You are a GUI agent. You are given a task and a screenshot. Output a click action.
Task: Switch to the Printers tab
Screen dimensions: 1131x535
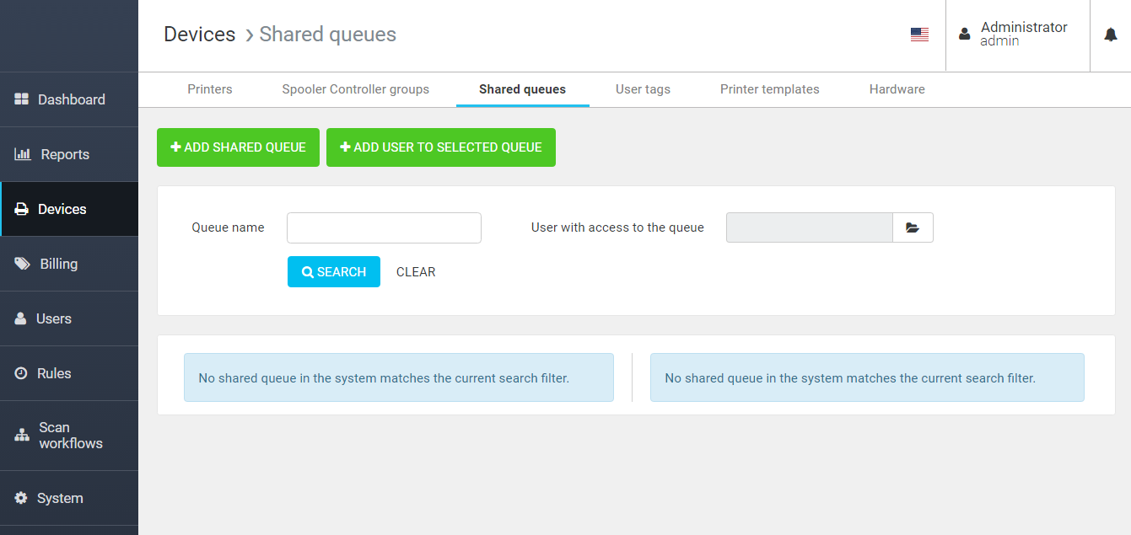tap(210, 89)
